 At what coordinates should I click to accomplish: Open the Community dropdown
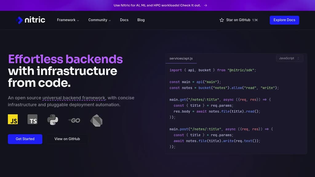(x=99, y=20)
